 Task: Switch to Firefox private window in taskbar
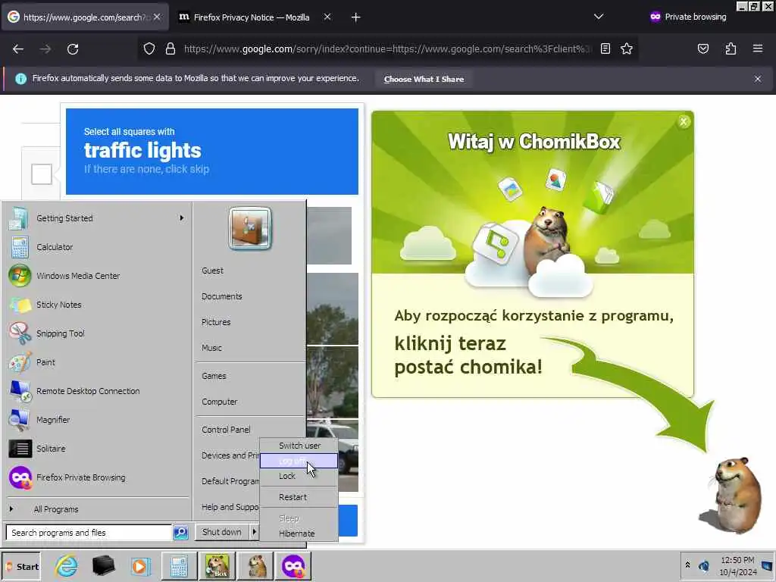(x=293, y=566)
